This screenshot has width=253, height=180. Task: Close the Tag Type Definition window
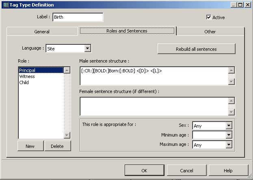(x=247, y=5)
